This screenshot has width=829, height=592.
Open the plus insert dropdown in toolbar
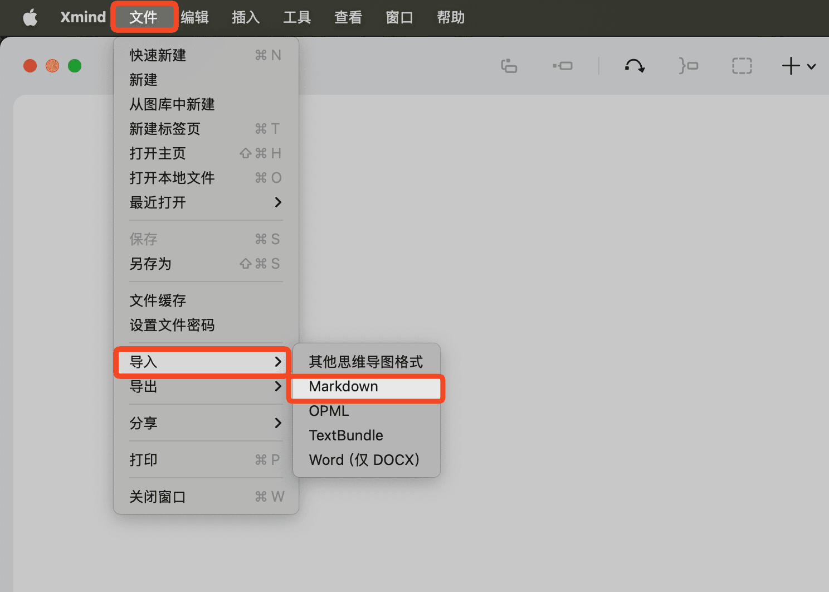[x=799, y=66]
